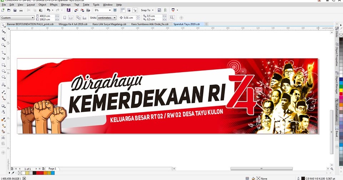Open the Tools menu
Image resolution: width=343 pixels, height=180 pixels.
(x=96, y=5)
